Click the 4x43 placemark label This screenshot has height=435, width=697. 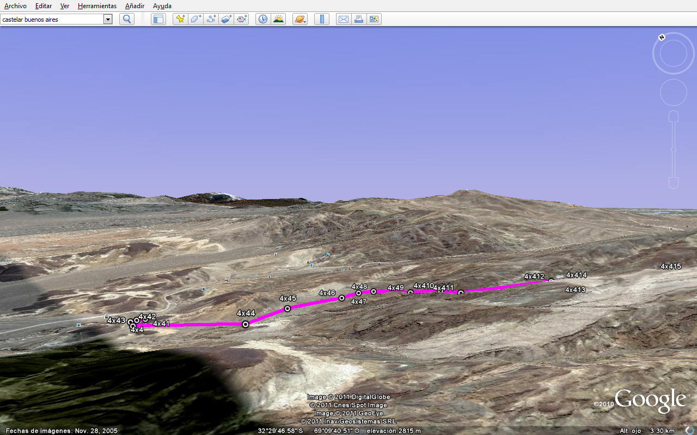coord(116,321)
